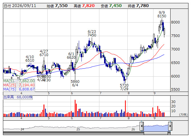The image size is (192, 138).
Task: Click the 4/27 6710 peak label
Action: pos(44,53)
